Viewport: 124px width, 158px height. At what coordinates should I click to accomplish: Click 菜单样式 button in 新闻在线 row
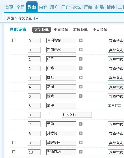click(x=116, y=50)
